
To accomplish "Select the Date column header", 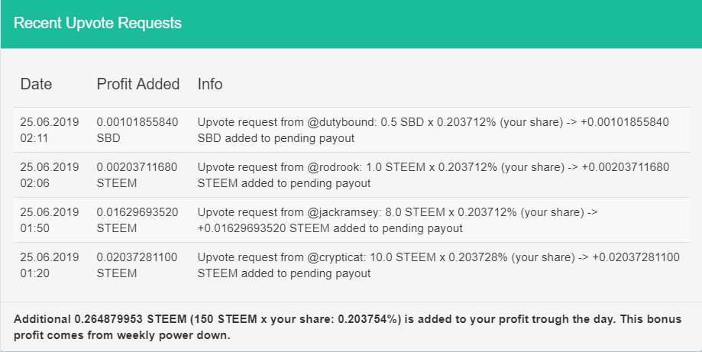I will pyautogui.click(x=36, y=84).
